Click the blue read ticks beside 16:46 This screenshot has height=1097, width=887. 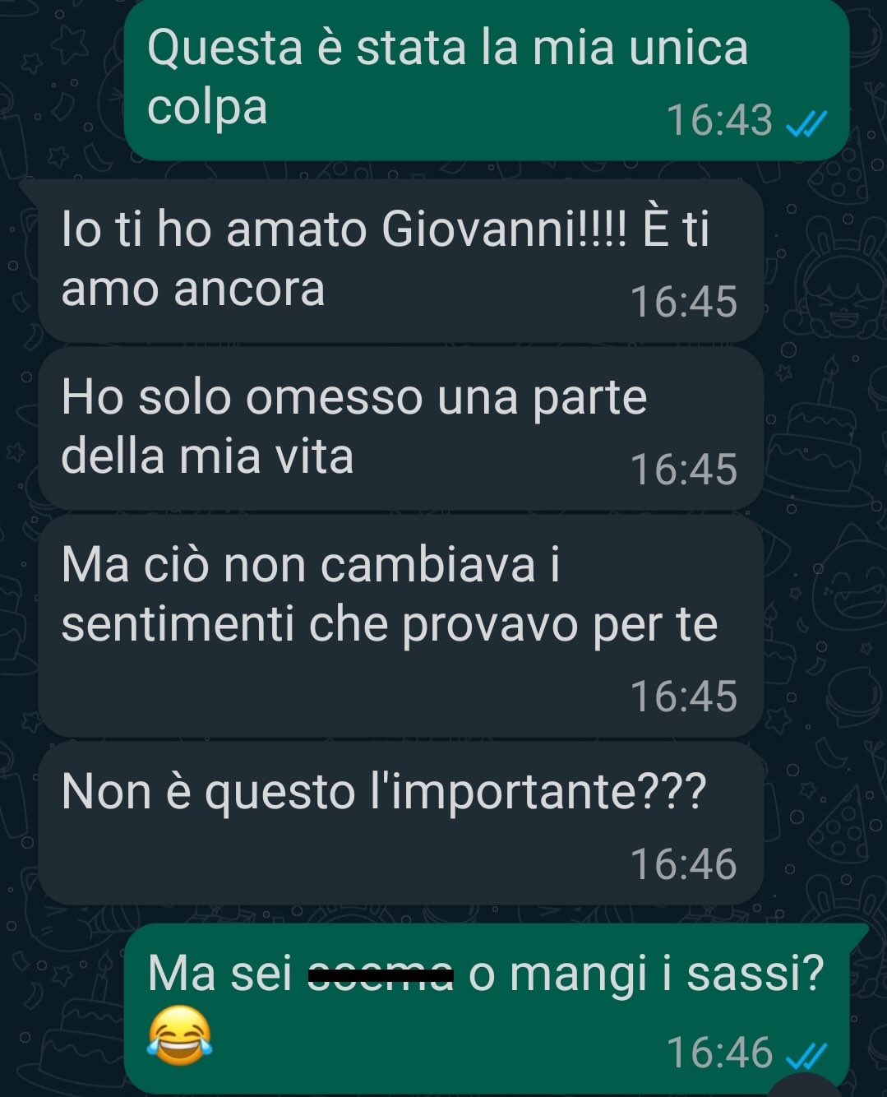click(x=806, y=1054)
